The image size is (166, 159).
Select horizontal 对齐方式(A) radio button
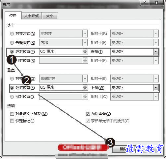[12, 34]
